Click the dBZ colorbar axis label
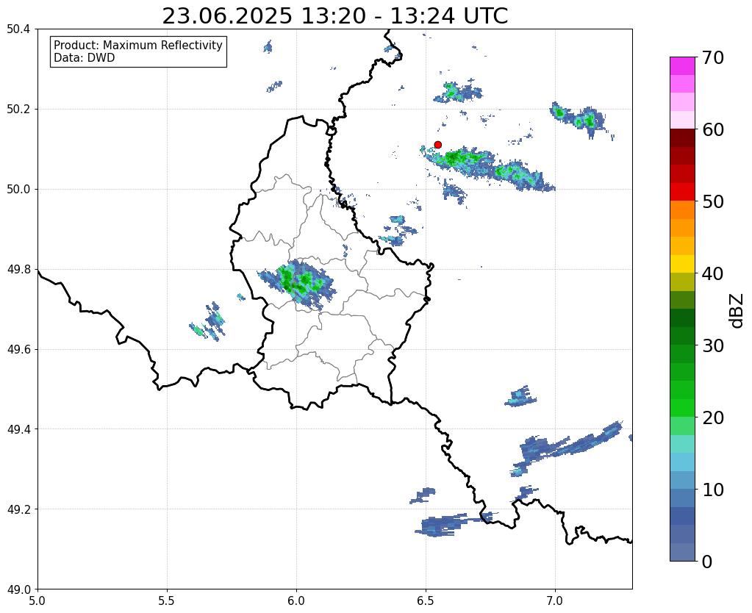Image resolution: width=752 pixels, height=613 pixels. [737, 311]
